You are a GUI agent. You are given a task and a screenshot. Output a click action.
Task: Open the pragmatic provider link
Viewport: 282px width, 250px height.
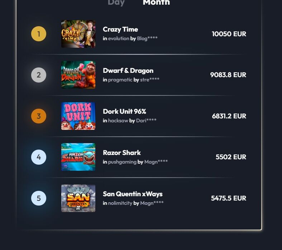(120, 80)
